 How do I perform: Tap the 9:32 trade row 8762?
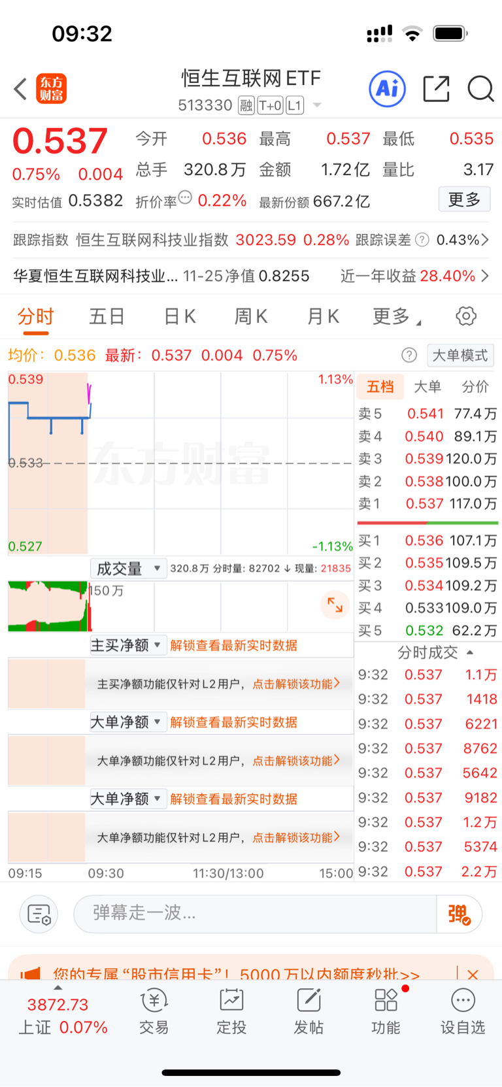(x=427, y=748)
